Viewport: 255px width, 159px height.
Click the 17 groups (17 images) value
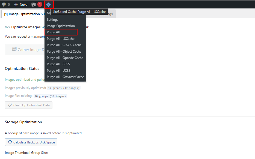[64, 88]
